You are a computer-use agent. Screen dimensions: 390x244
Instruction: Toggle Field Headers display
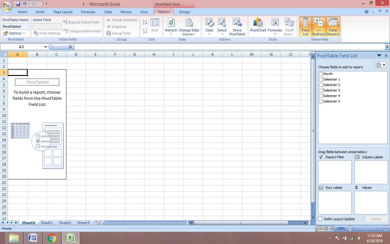coord(333,26)
